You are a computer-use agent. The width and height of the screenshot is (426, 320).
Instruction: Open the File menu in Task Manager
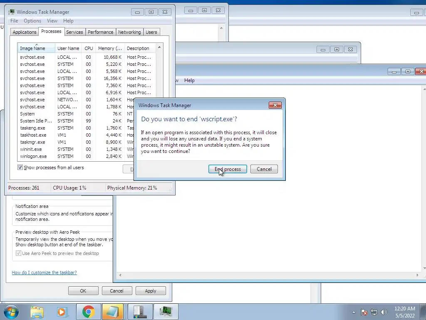coord(14,21)
